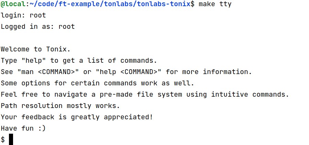Click the final "$" shell prompt symbol

(x=3, y=140)
